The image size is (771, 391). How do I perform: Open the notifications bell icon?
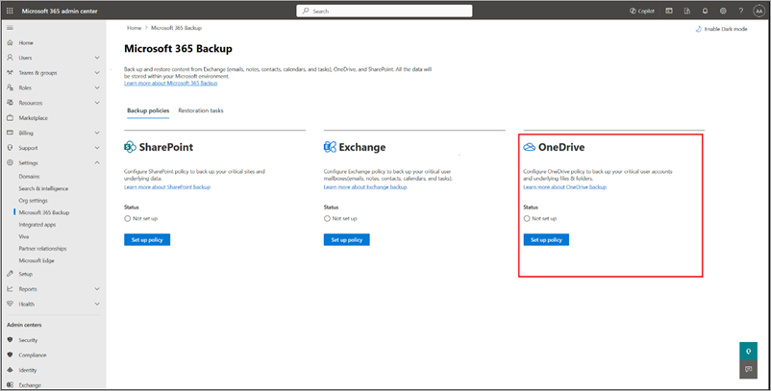coord(705,11)
